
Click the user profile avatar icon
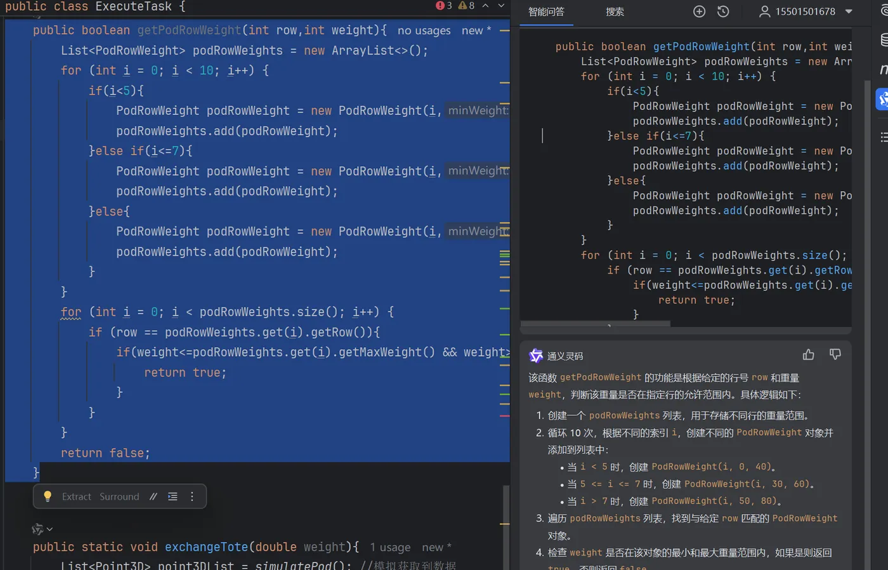coord(764,11)
